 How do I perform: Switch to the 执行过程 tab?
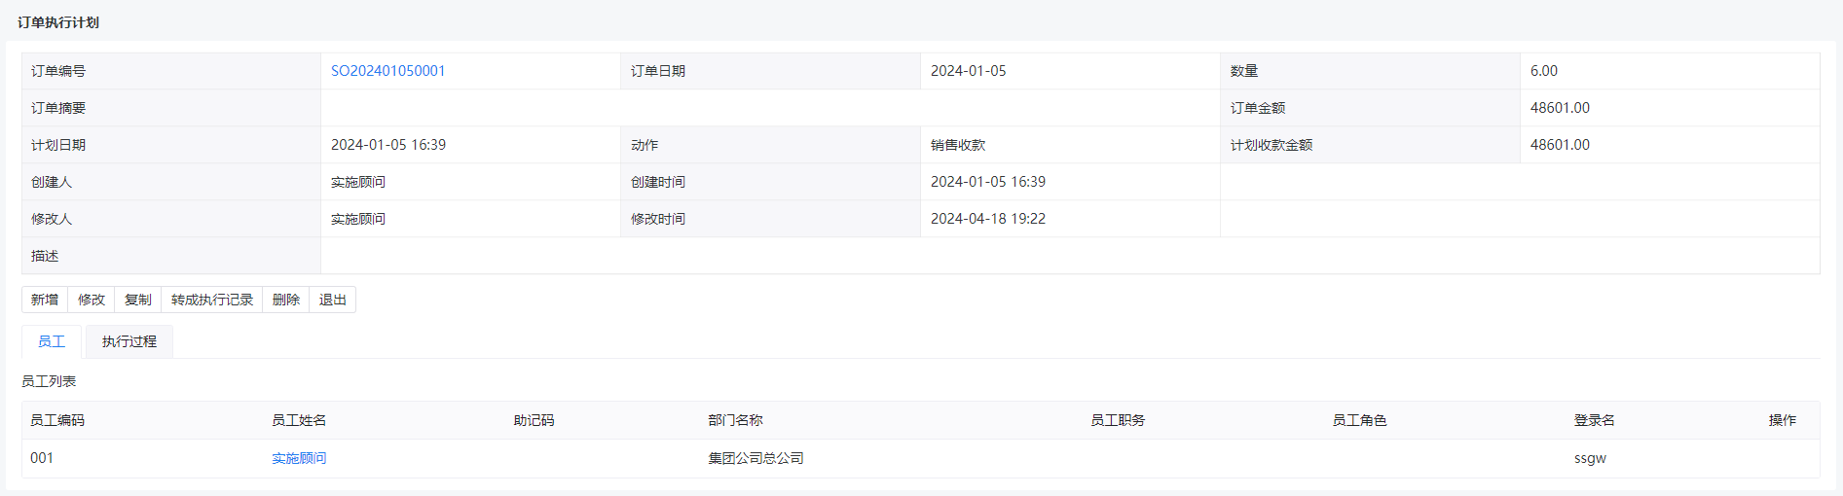point(129,341)
